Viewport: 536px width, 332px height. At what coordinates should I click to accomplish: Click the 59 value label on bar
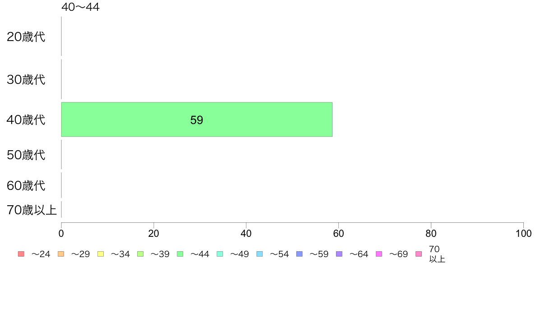[197, 120]
